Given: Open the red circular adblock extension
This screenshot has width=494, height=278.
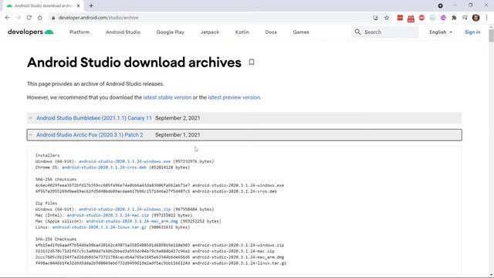Looking at the screenshot, I should (422, 18).
